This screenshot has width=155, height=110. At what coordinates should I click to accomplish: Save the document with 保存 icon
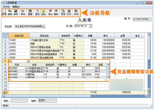(x=16, y=12)
